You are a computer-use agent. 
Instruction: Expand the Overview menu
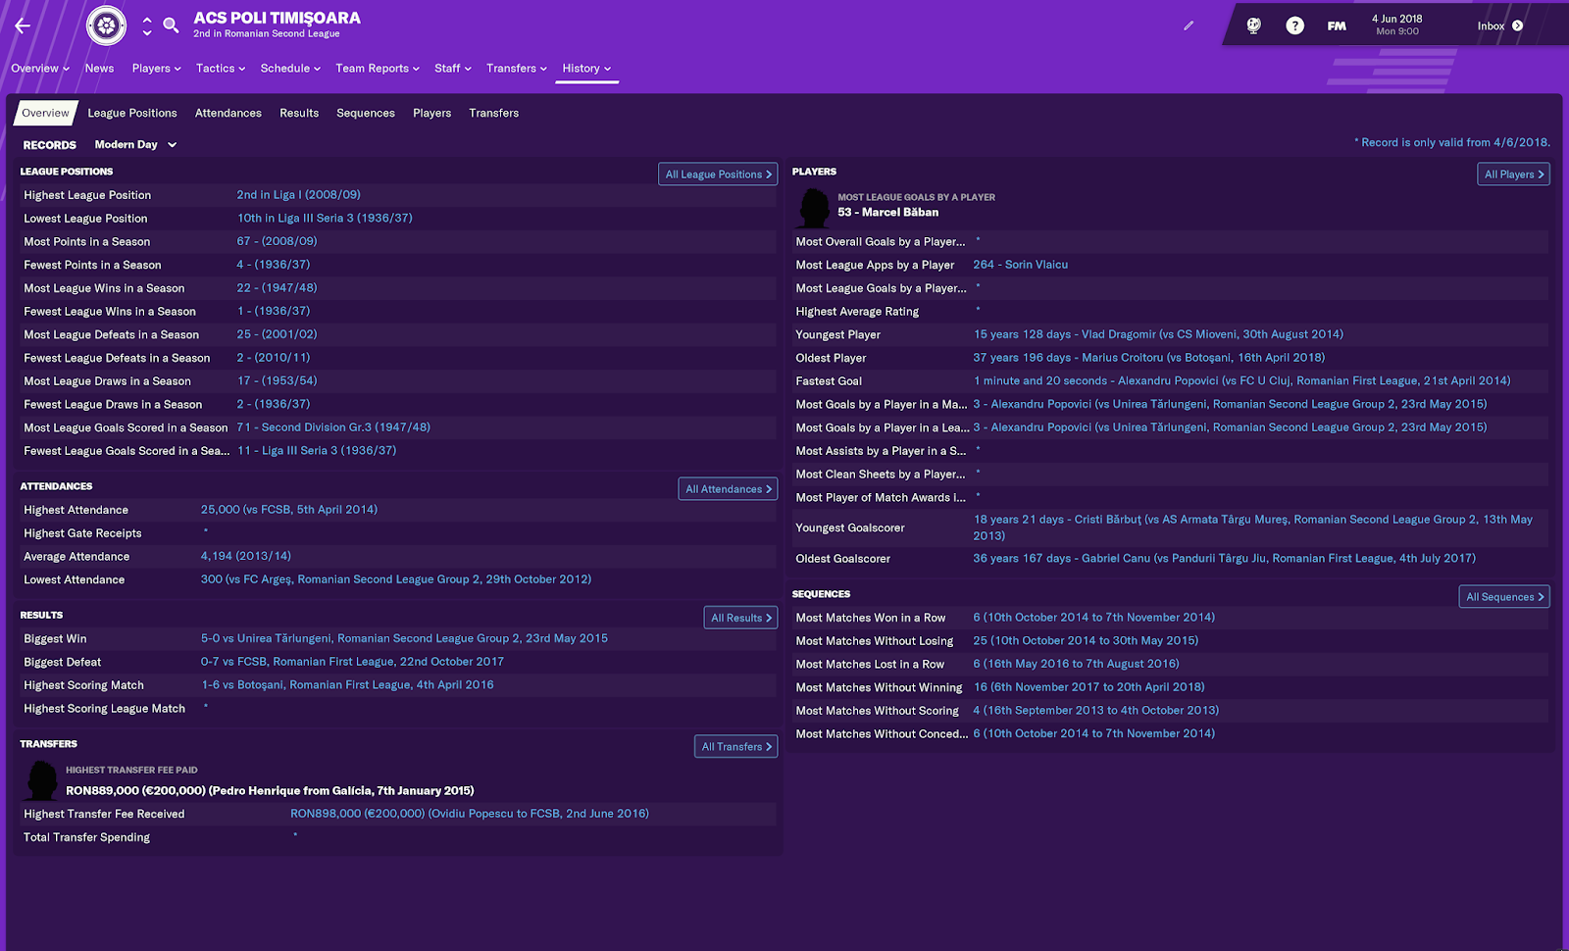pyautogui.click(x=40, y=69)
